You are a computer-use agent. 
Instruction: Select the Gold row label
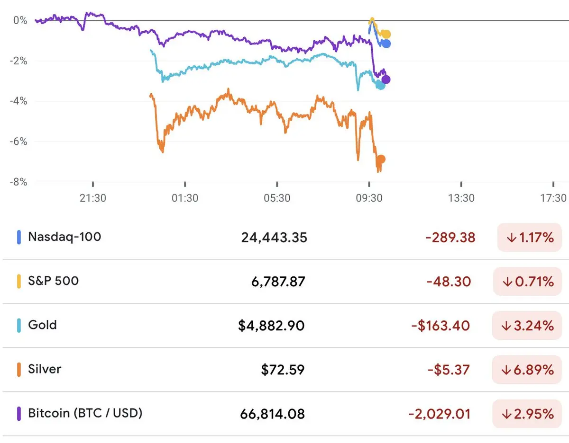pyautogui.click(x=42, y=325)
